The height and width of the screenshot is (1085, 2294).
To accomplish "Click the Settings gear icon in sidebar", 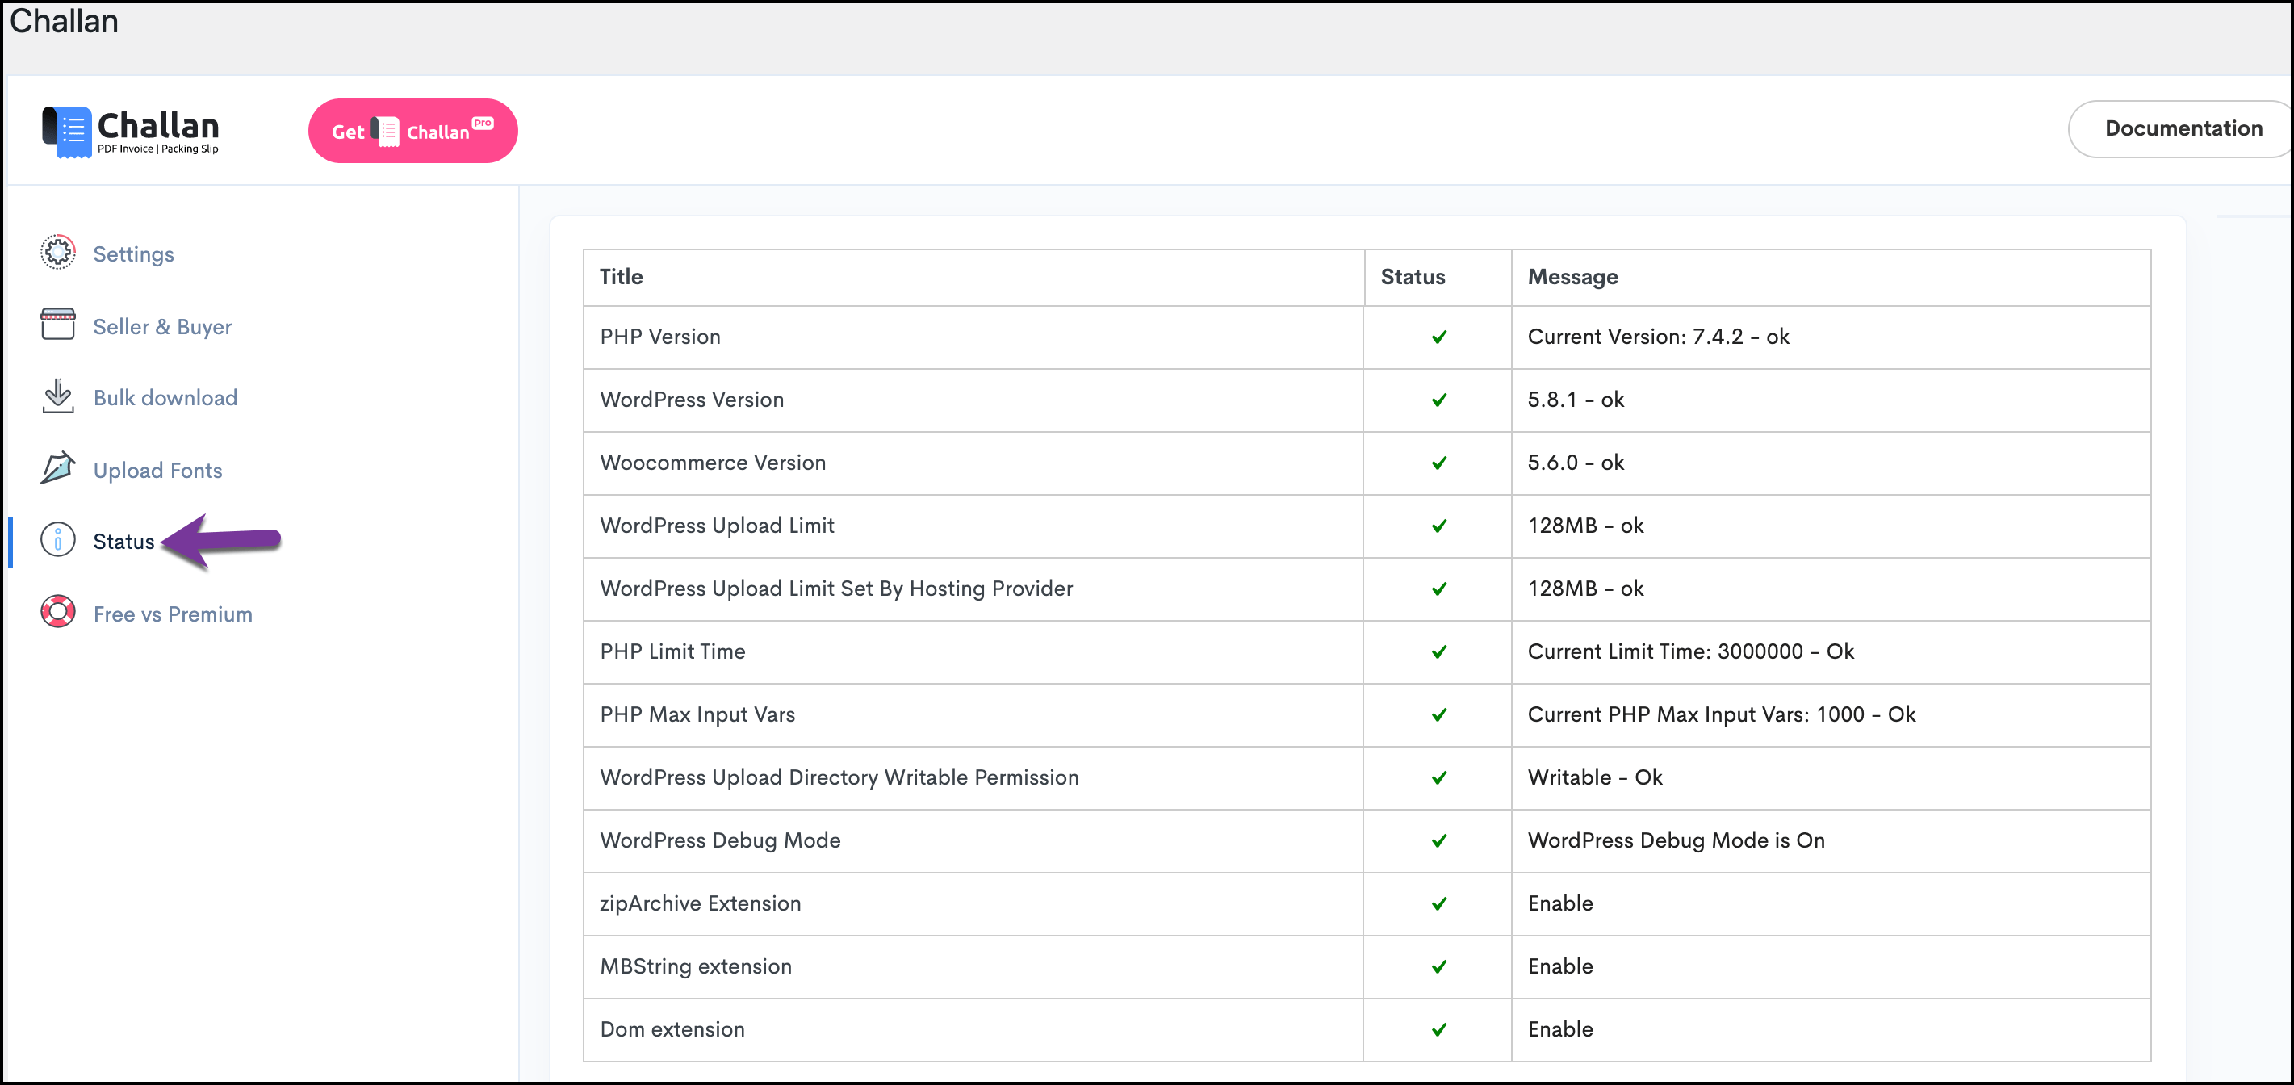I will 58,253.
